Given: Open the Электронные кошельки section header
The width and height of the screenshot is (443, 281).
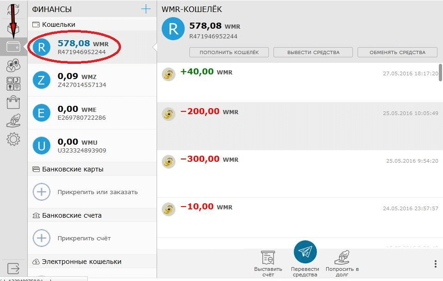Looking at the screenshot, I should [x=92, y=262].
